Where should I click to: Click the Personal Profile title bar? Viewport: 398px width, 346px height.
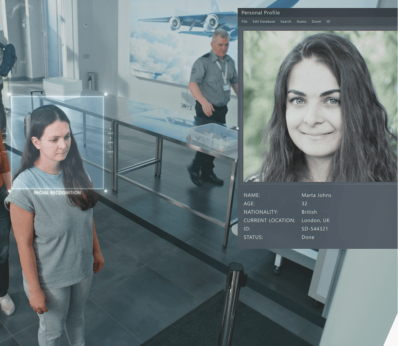(260, 13)
